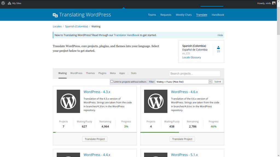Image resolution: width=280 pixels, height=157 pixels.
Task: Open the Spanish (Colombia) breadcrumb link
Action: coord(77,26)
